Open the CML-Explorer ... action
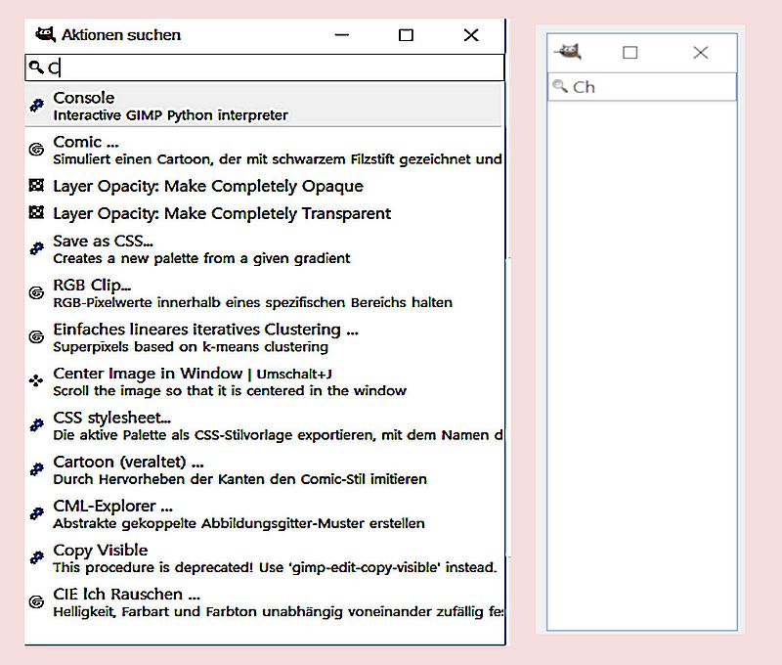 click(263, 513)
